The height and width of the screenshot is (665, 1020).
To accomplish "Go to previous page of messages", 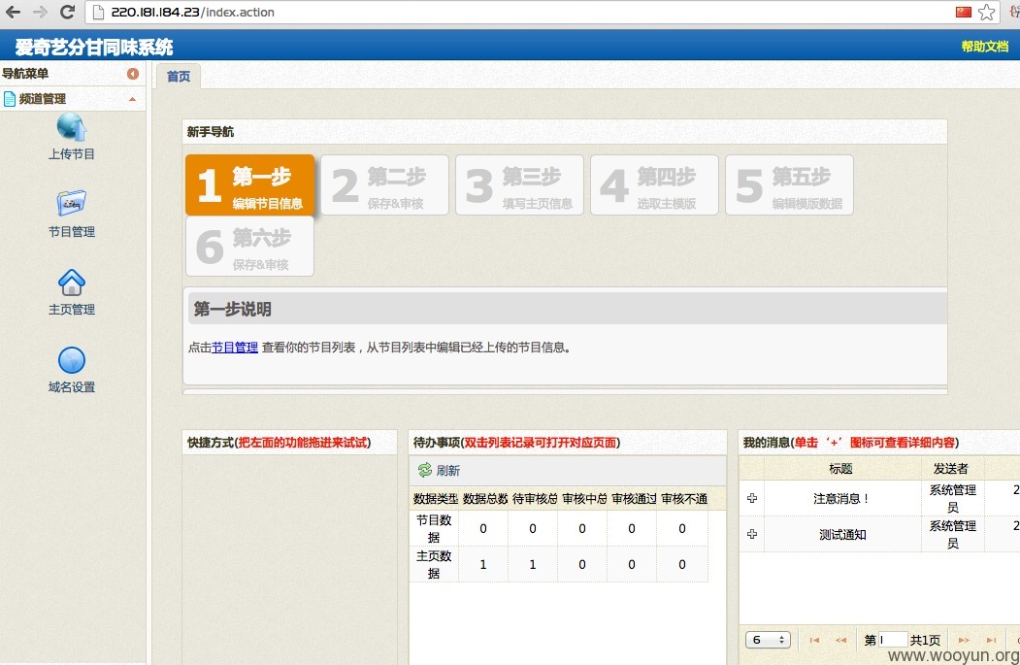I will (841, 641).
